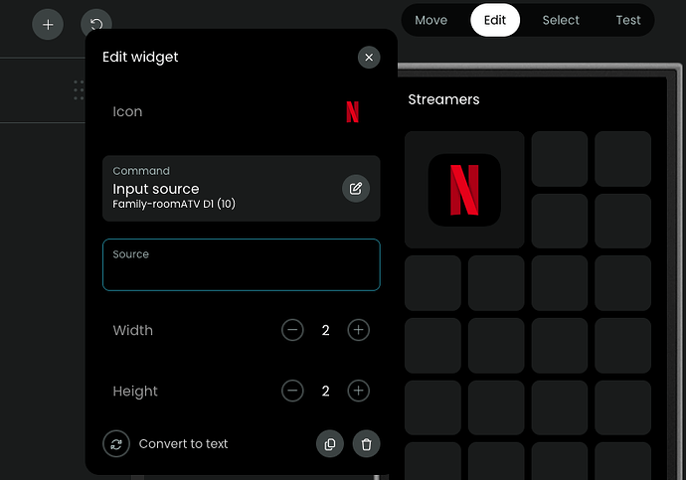Select the Netflix widget in Streamers grid

tap(464, 190)
